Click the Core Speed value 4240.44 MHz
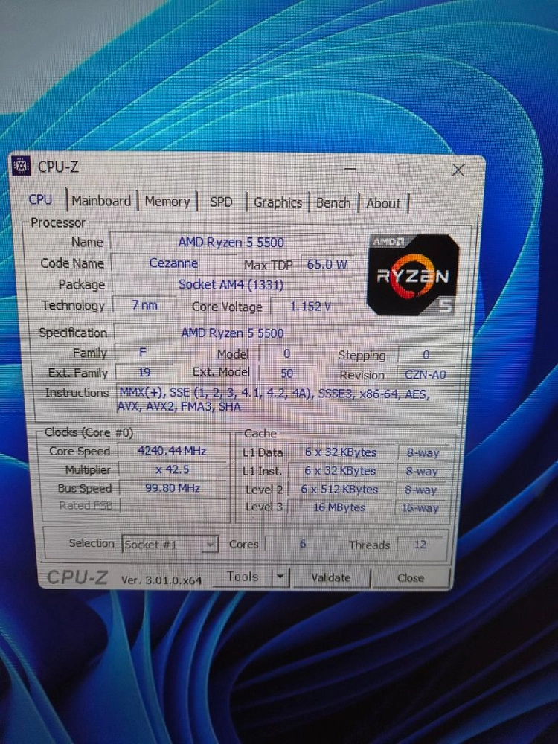 (172, 451)
